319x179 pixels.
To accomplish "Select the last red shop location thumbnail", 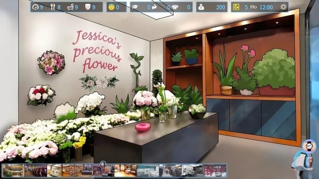I will (x=215, y=170).
